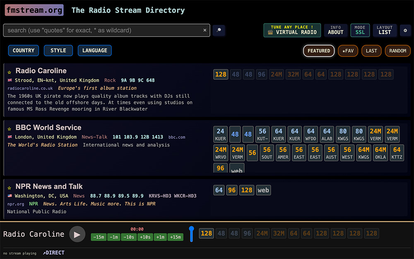
Task: Rewind 15 minutes with -15m
Action: (99, 237)
